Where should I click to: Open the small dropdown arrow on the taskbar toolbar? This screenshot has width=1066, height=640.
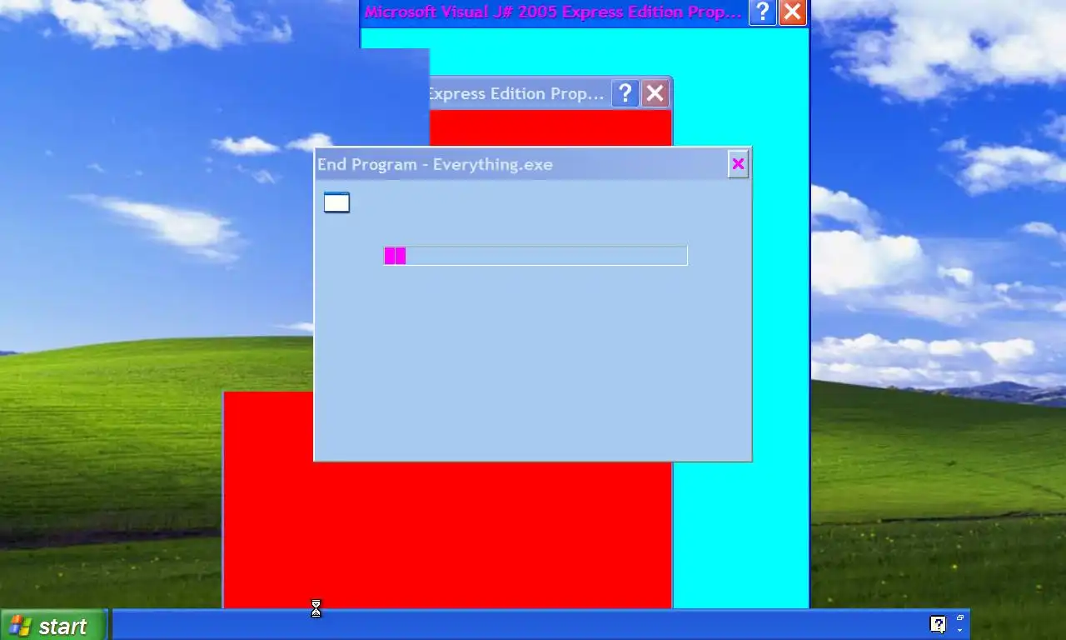point(959,631)
